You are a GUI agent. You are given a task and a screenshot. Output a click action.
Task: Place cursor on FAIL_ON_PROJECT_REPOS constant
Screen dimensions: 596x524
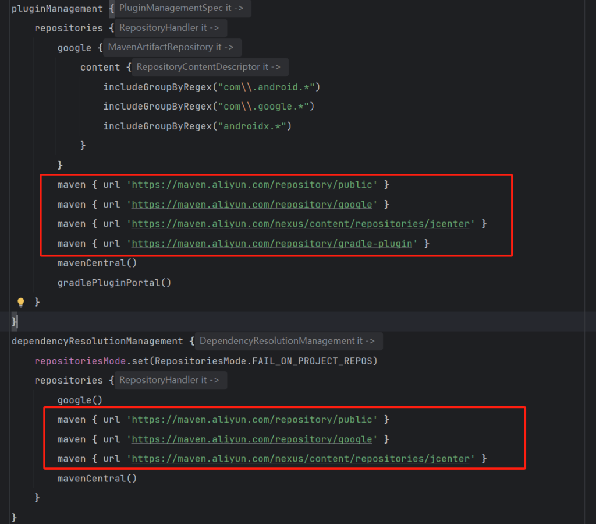[312, 361]
